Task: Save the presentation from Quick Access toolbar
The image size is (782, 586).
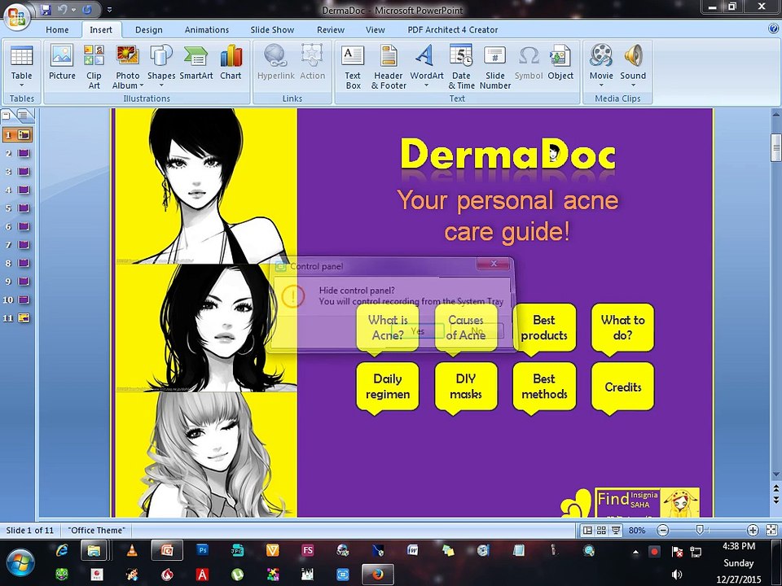Action: [x=46, y=10]
